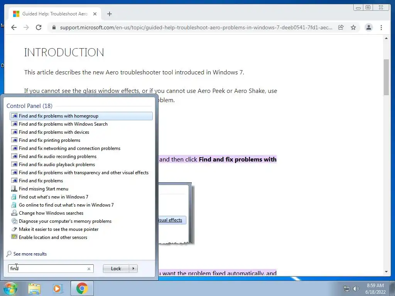Click the forward navigation arrow in Chrome
The width and height of the screenshot is (395, 296).
tap(26, 27)
